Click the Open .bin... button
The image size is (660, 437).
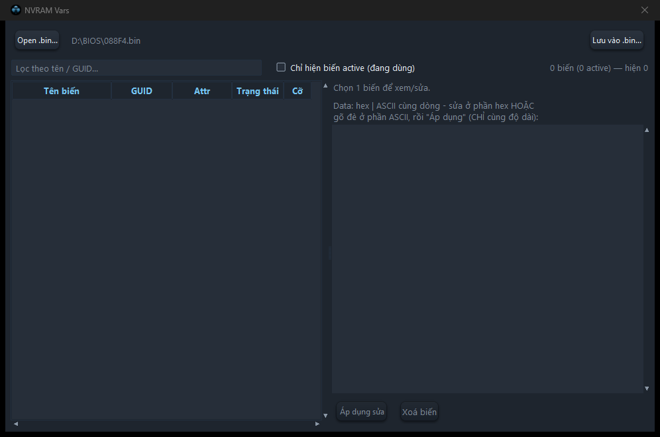[x=37, y=40]
